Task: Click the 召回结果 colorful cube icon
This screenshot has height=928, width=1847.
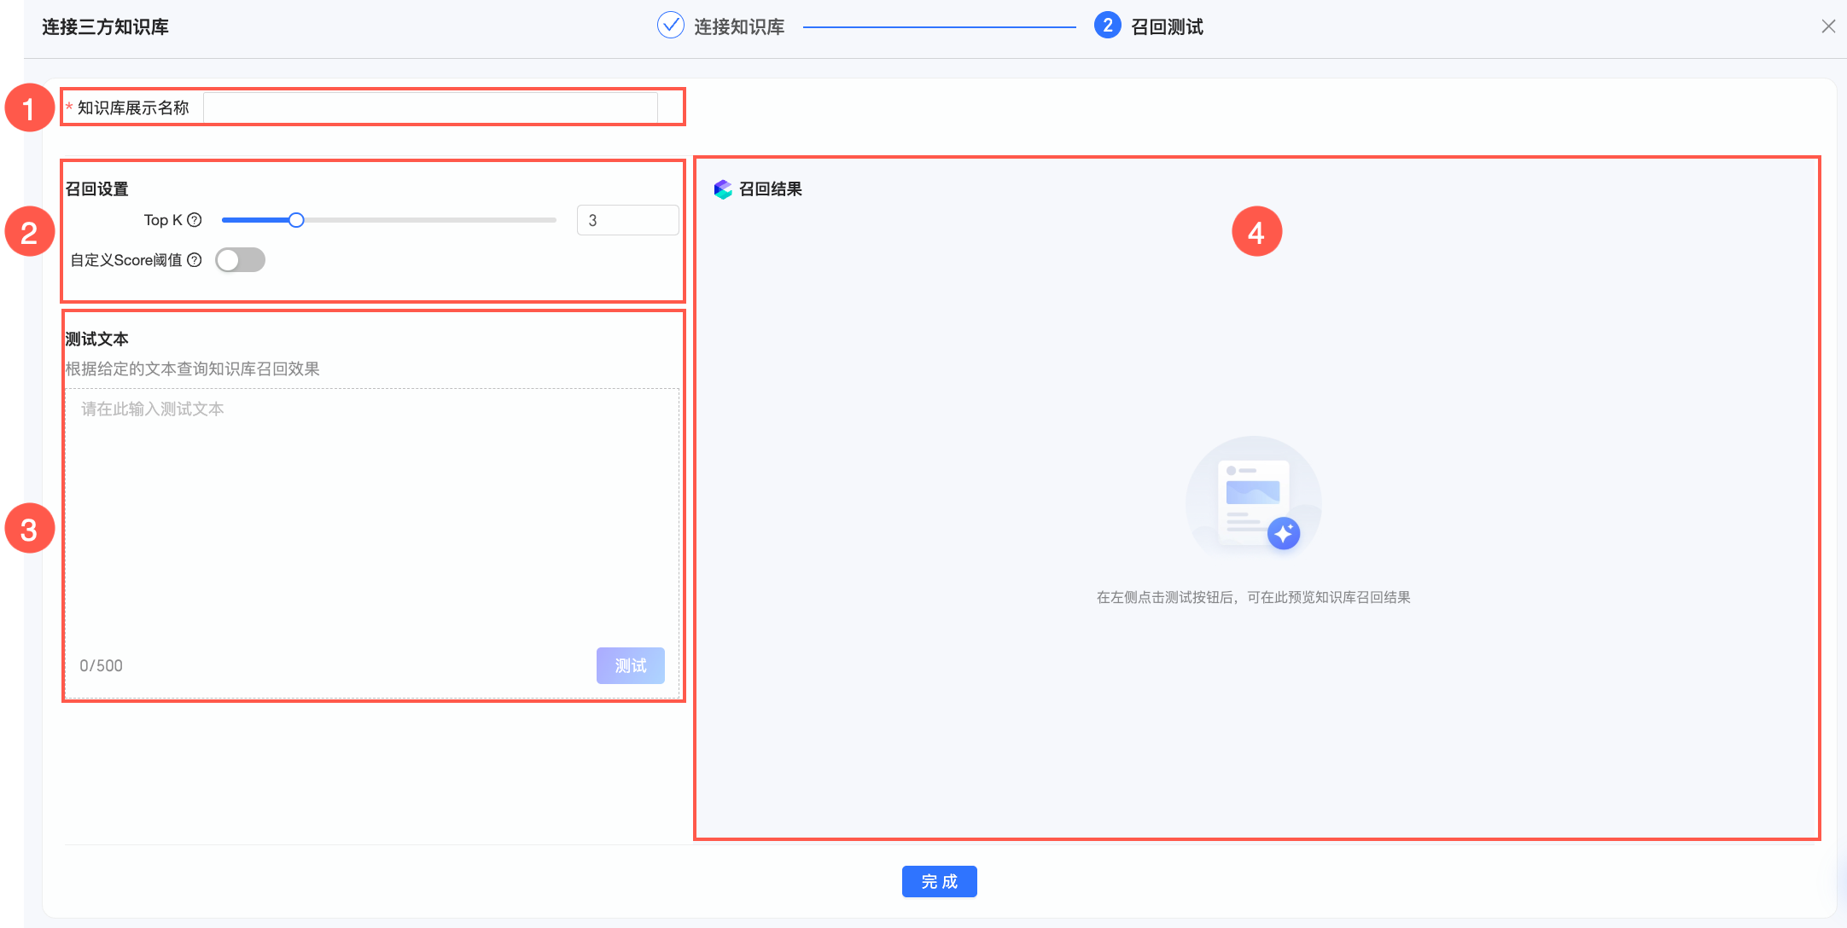Action: (723, 189)
